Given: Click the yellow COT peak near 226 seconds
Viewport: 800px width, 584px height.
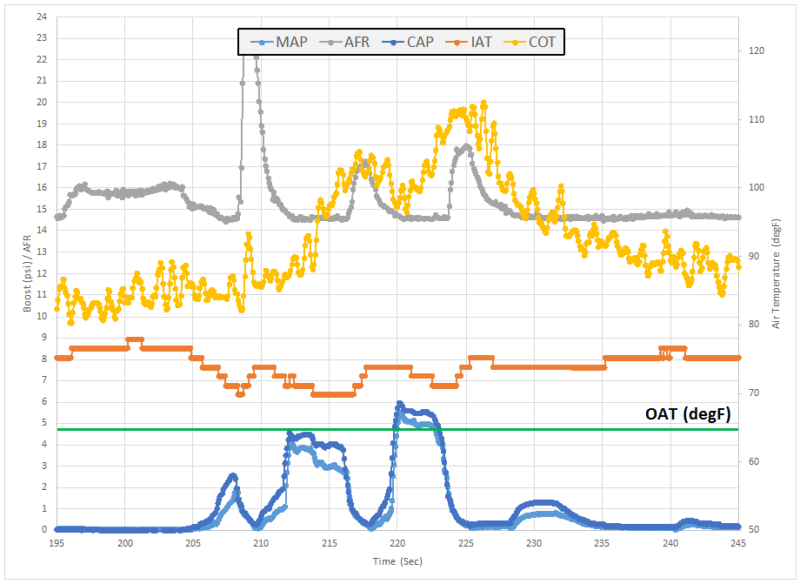Looking at the screenshot, I should pyautogui.click(x=483, y=103).
